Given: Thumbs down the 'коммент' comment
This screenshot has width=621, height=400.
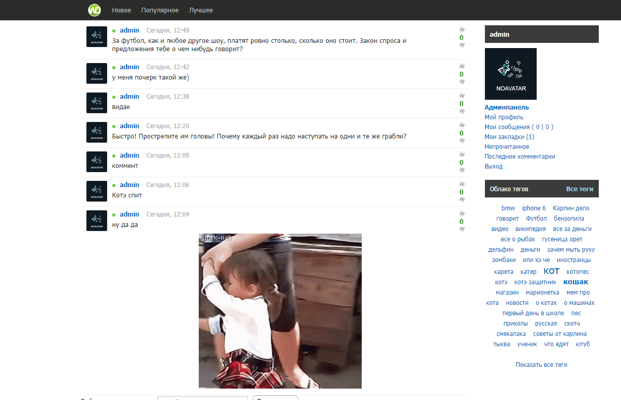Looking at the screenshot, I should point(462,171).
